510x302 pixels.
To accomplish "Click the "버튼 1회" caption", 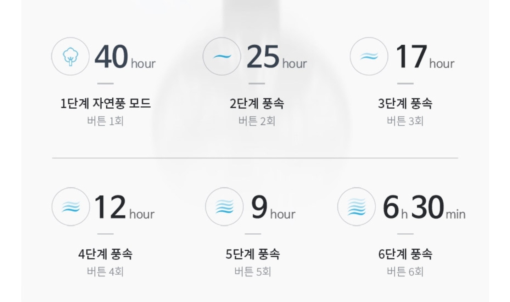I will coord(105,121).
